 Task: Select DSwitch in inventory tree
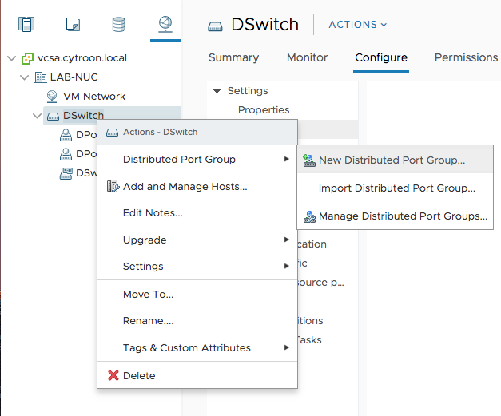click(x=83, y=116)
